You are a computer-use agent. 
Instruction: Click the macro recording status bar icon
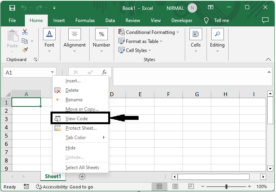[26, 186]
